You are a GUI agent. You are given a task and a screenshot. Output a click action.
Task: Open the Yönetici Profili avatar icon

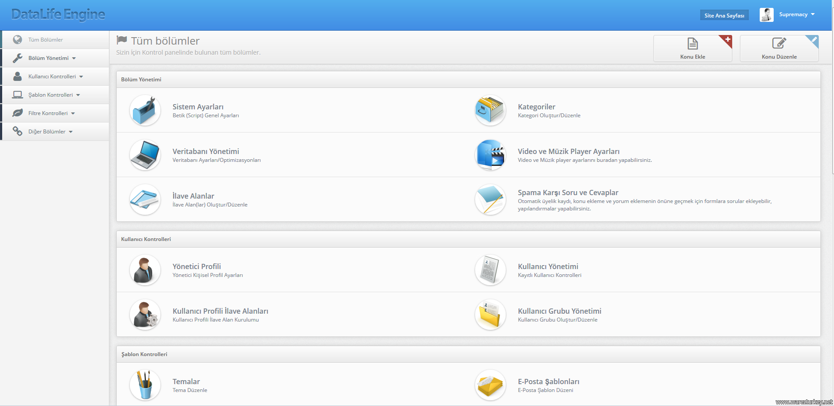(145, 270)
